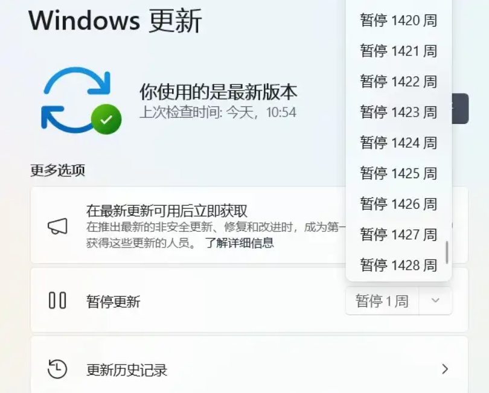Select the 暂停 1426 周 item
Image resolution: width=489 pixels, height=393 pixels.
click(398, 203)
